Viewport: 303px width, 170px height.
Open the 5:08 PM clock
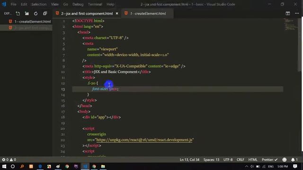click(283, 166)
